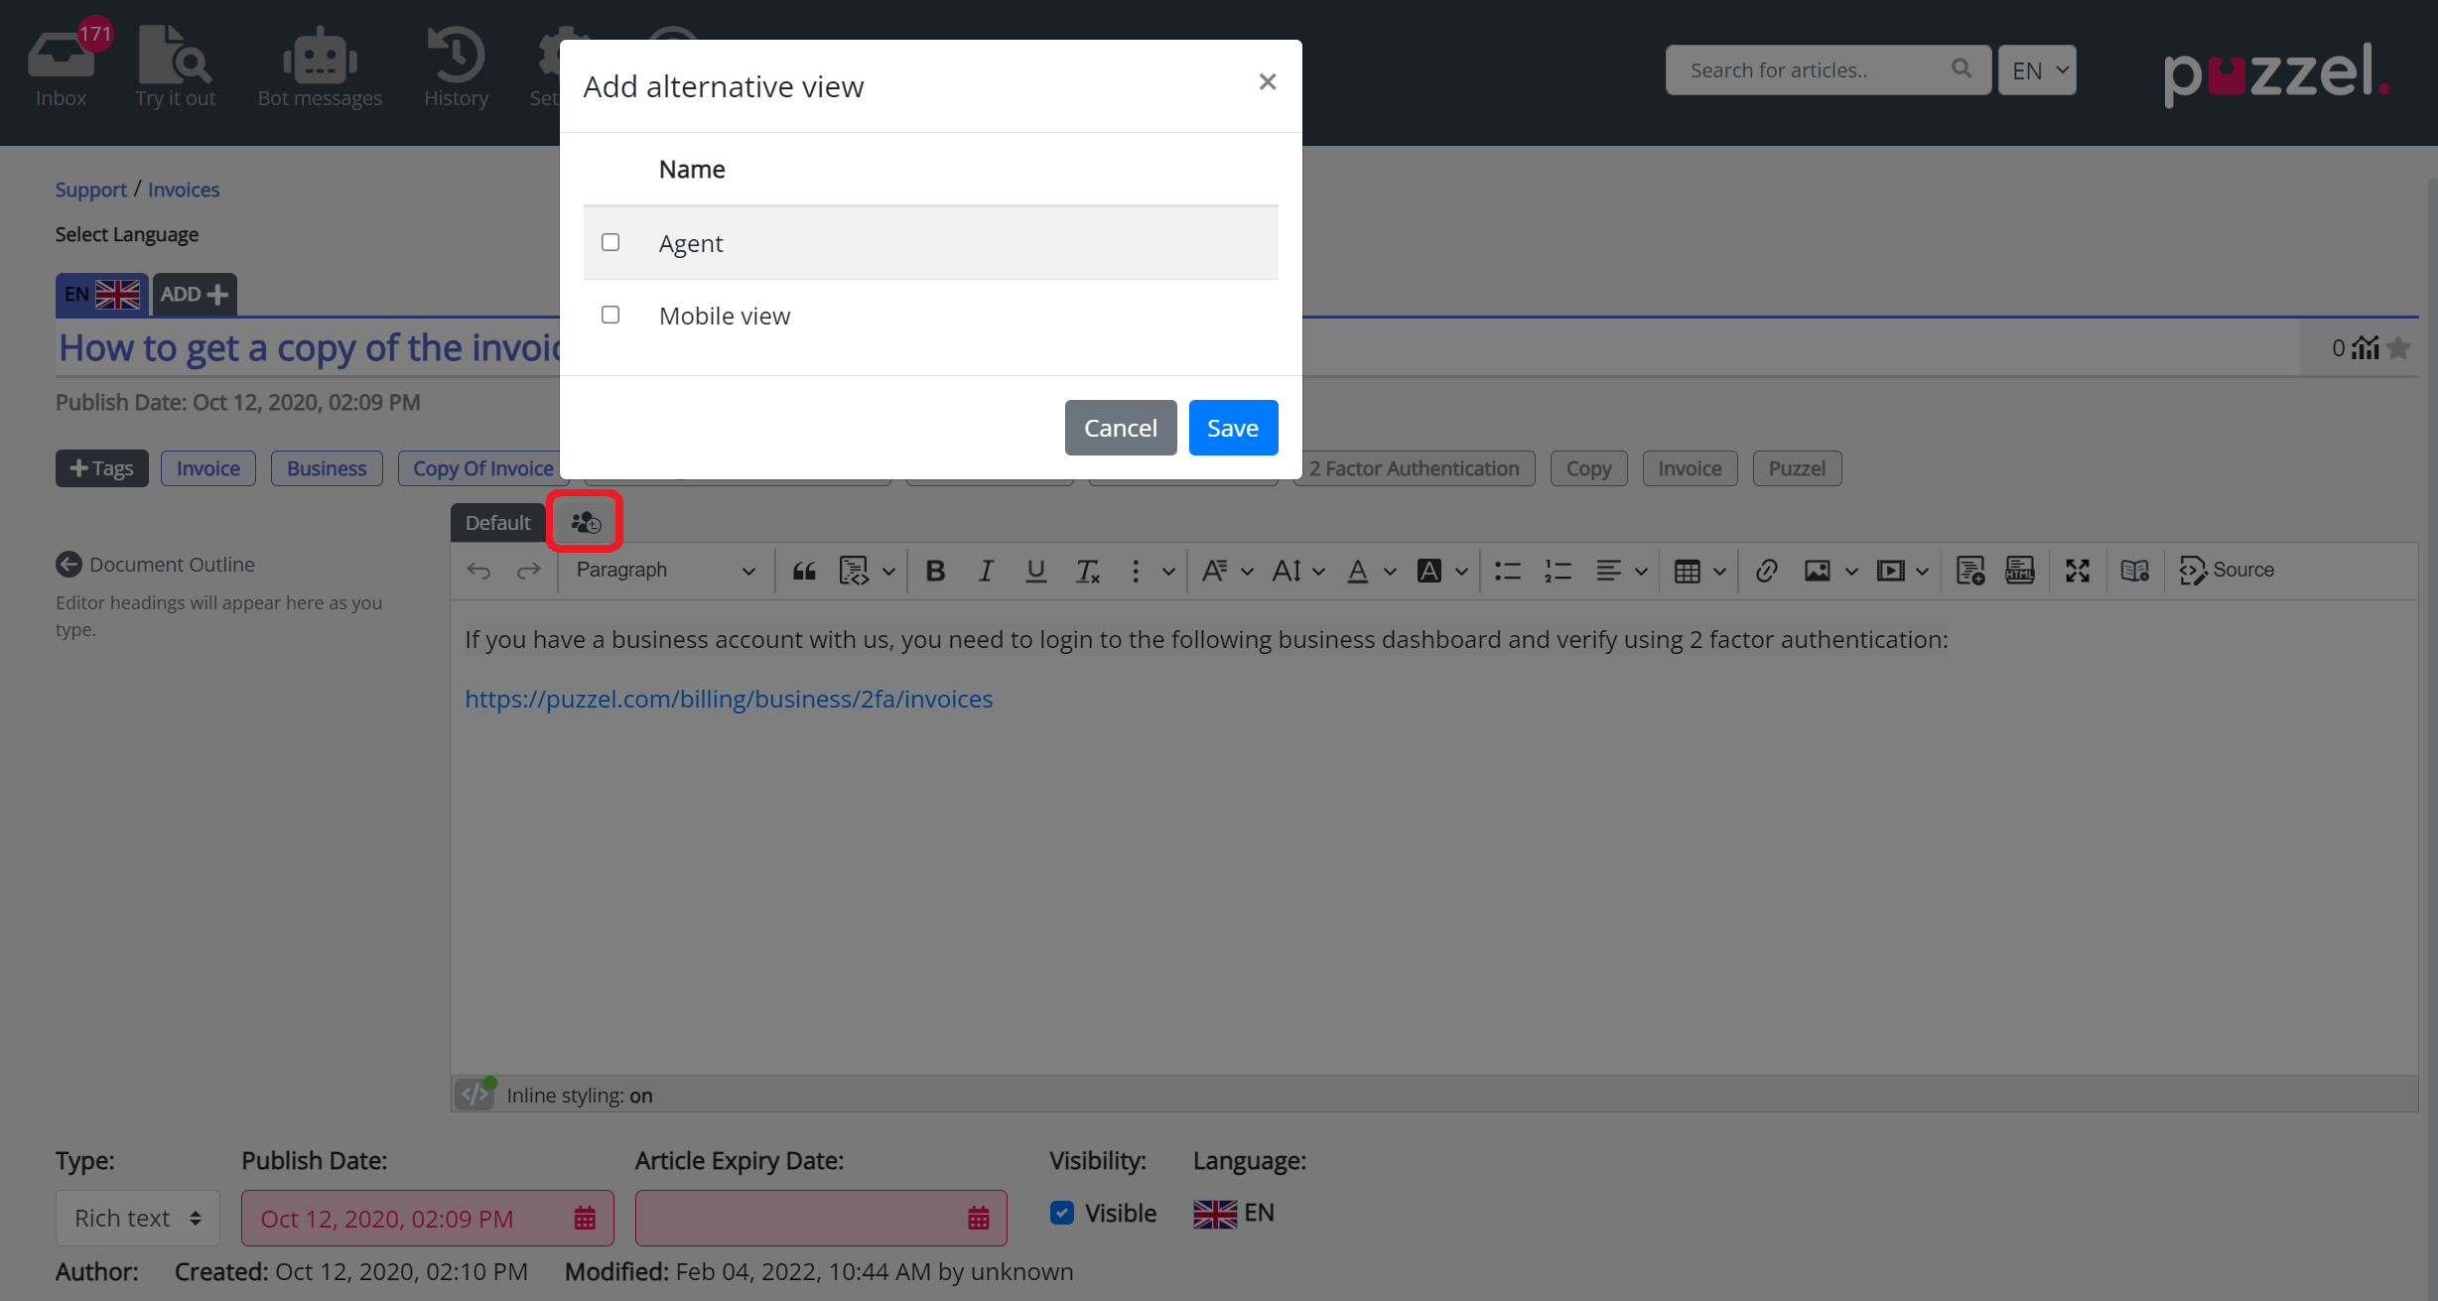Viewport: 2438px width, 1301px height.
Task: Click the block quote icon
Action: 804,571
